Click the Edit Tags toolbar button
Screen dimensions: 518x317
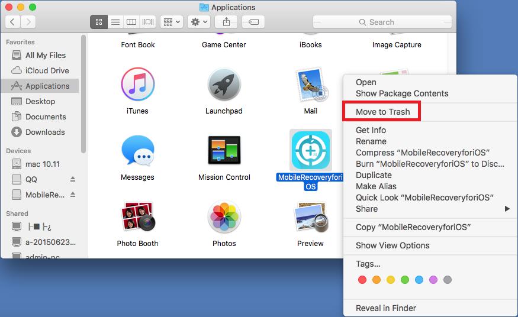point(253,22)
